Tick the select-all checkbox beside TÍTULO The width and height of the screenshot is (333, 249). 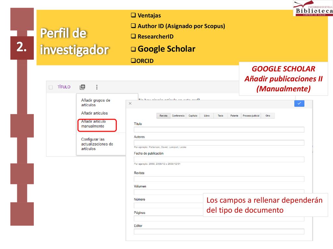[x=51, y=87]
